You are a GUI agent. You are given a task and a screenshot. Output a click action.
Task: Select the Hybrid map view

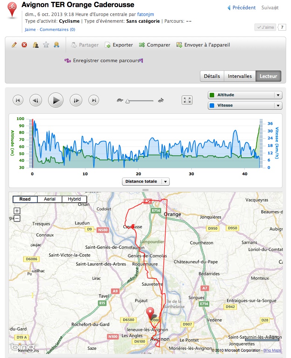(x=74, y=199)
